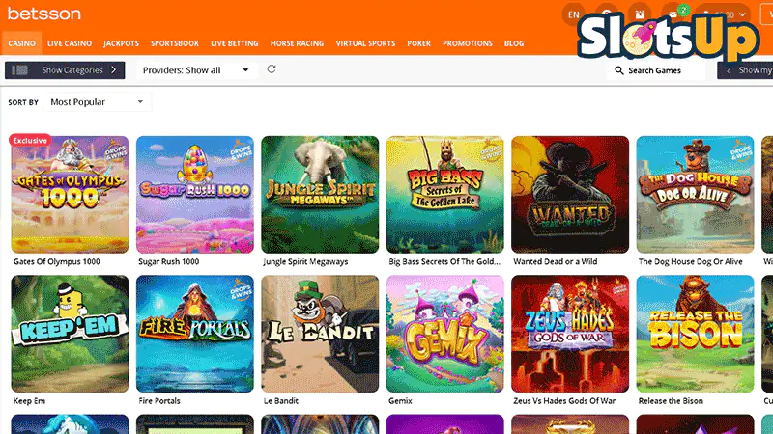Click the 'Le Bandit' caption text

point(281,401)
